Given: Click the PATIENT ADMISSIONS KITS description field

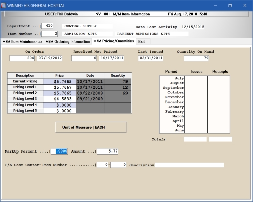Looking at the screenshot, I should (x=152, y=34).
